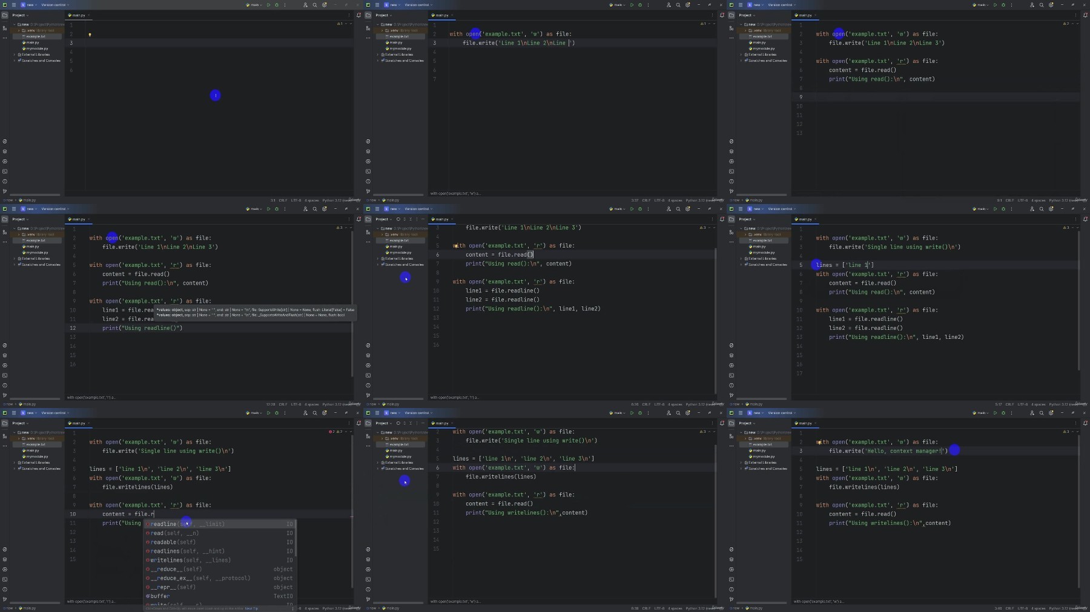Click the Debug bug icon in the empty-editor frame
The image size is (1090, 612).
277,5
